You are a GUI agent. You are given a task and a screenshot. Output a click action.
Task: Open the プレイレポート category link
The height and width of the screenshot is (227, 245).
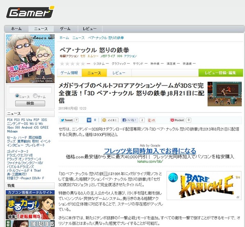[x=35, y=145]
